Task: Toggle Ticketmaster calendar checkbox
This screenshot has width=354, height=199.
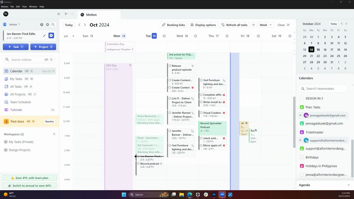Action: point(302,132)
